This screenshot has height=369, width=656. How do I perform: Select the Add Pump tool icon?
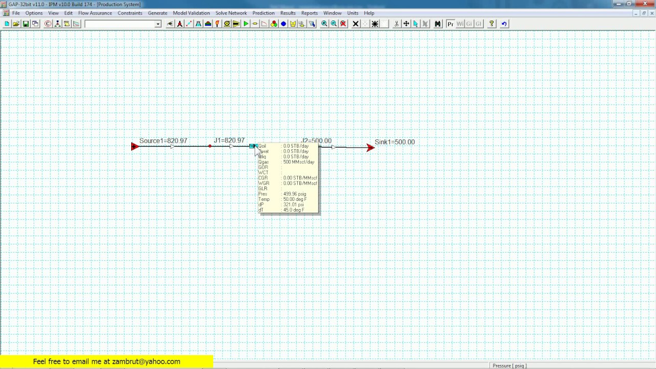227,24
